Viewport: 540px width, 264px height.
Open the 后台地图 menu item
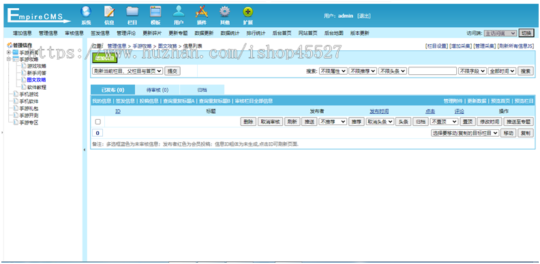333,33
